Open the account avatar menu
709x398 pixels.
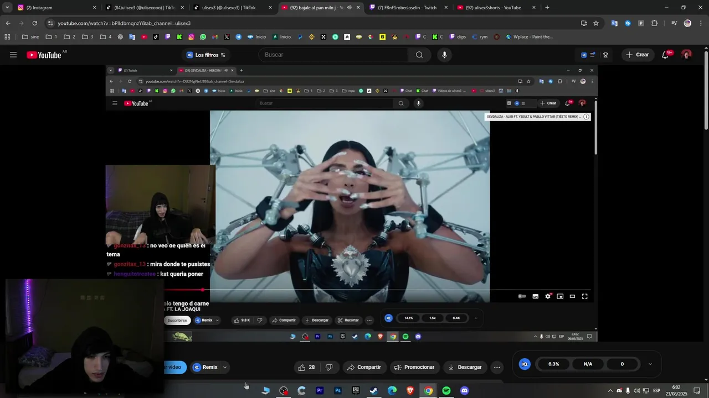click(x=687, y=55)
